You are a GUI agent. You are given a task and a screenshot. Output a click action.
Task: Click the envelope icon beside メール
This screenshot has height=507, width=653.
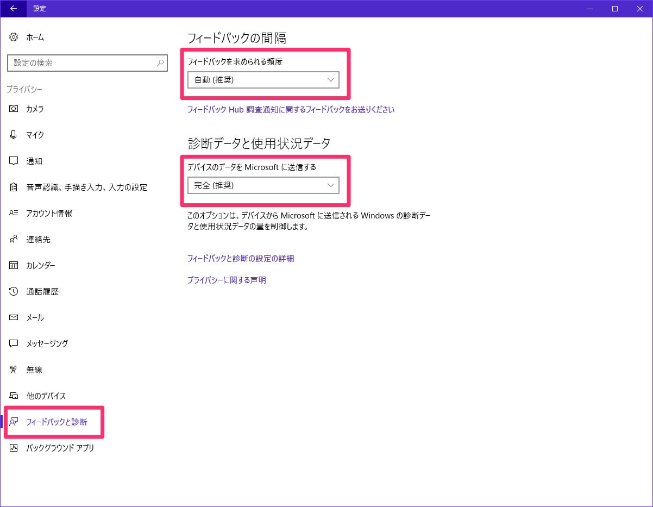pyautogui.click(x=14, y=317)
